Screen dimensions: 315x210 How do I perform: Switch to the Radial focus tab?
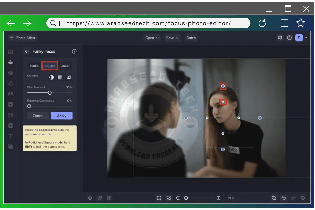[34, 66]
